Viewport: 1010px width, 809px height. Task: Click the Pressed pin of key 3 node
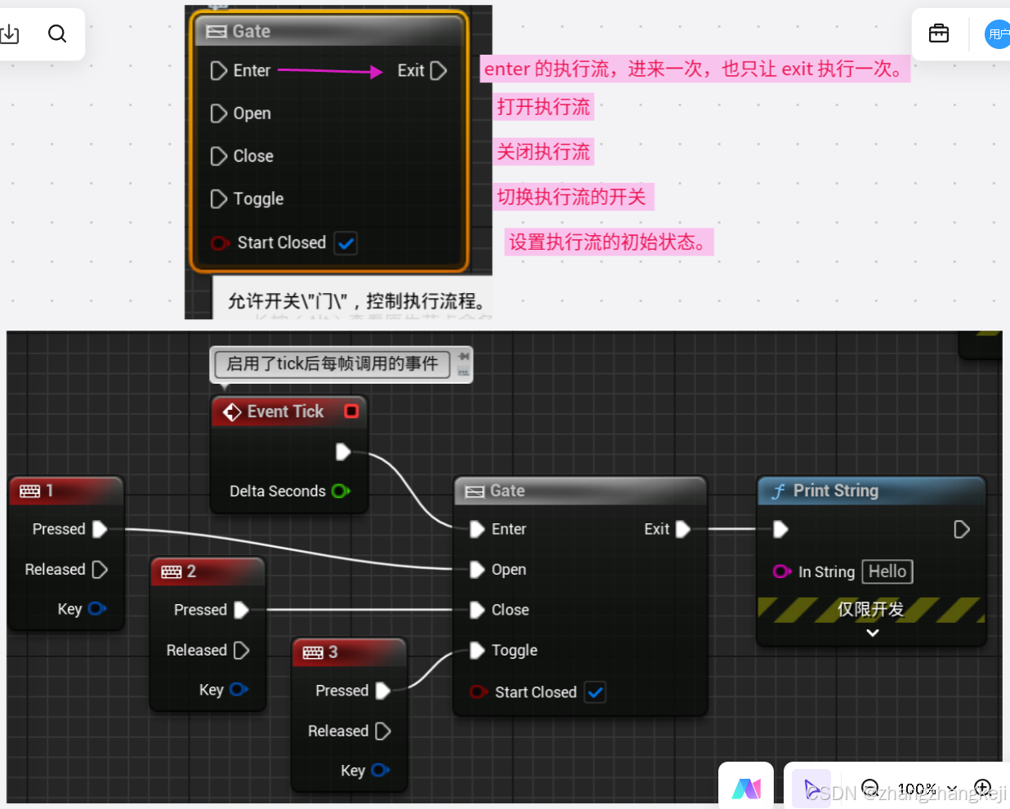(x=382, y=691)
